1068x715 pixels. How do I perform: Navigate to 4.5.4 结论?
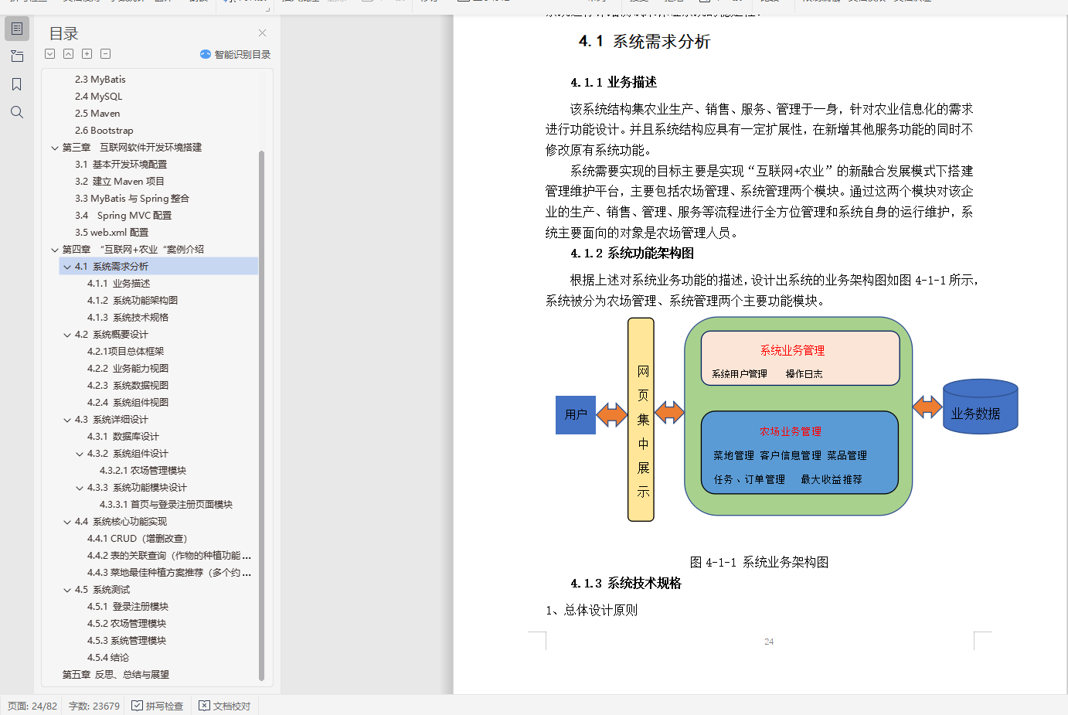pos(107,658)
